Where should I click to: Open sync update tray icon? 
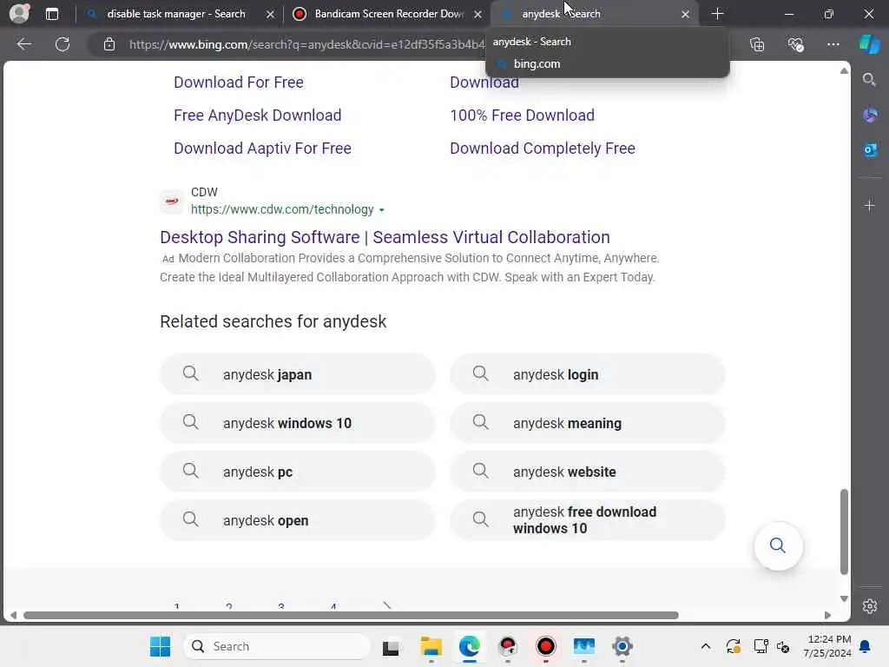click(x=733, y=646)
